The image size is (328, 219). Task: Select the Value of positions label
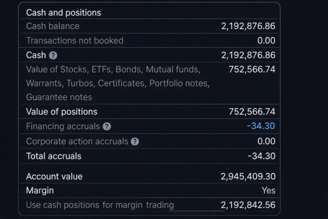(61, 112)
